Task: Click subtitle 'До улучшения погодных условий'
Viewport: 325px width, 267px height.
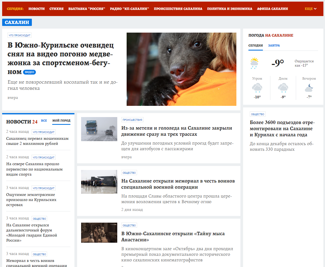Action: [x=177, y=146]
